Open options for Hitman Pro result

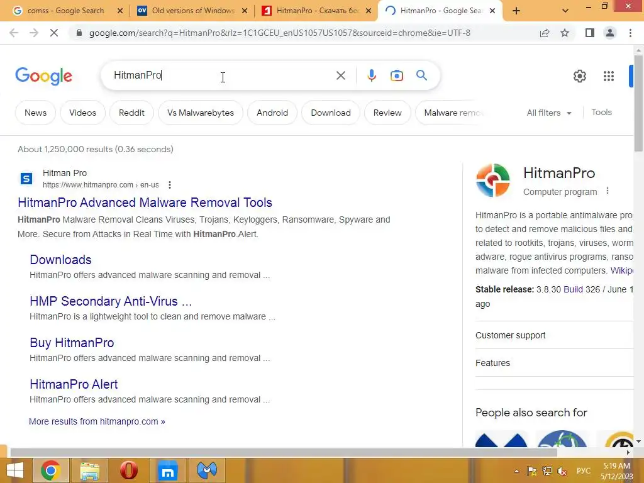[170, 185]
